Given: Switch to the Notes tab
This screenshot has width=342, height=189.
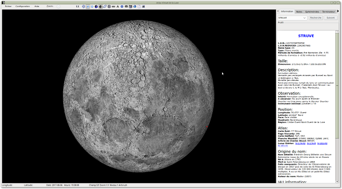Looking at the screenshot, I should pyautogui.click(x=299, y=12).
